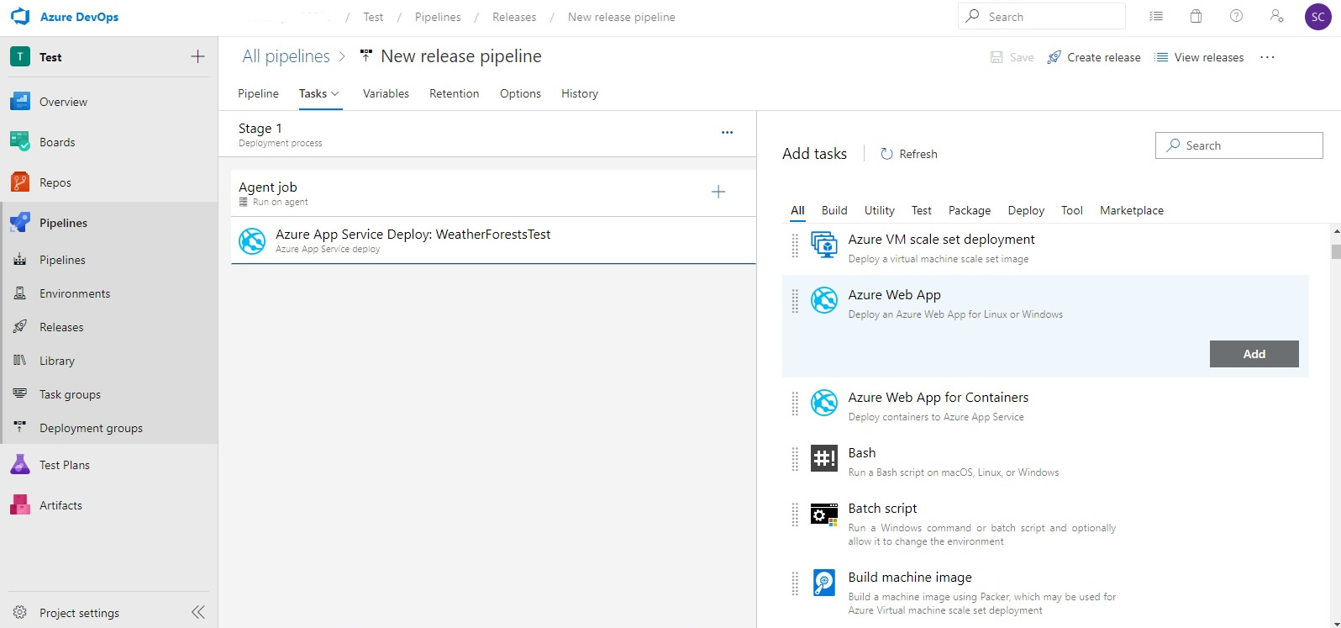The height and width of the screenshot is (628, 1341).
Task: Open Library in the sidebar
Action: coord(57,361)
